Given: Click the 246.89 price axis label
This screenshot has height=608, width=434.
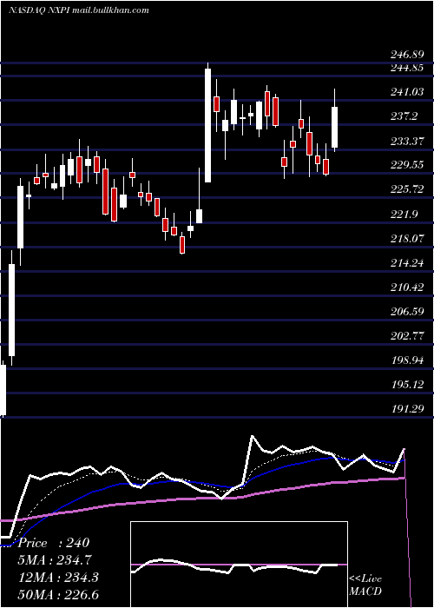Looking at the screenshot, I should pyautogui.click(x=406, y=55).
